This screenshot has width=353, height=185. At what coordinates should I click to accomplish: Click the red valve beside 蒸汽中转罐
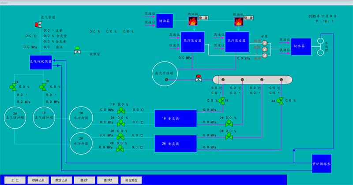[199, 79]
